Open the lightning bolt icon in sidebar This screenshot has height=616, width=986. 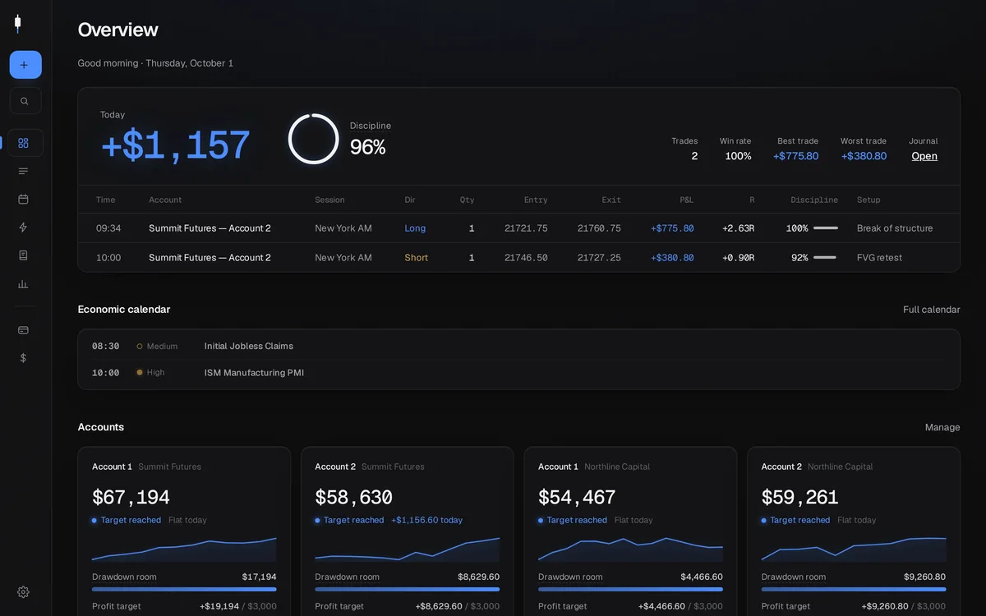point(23,228)
